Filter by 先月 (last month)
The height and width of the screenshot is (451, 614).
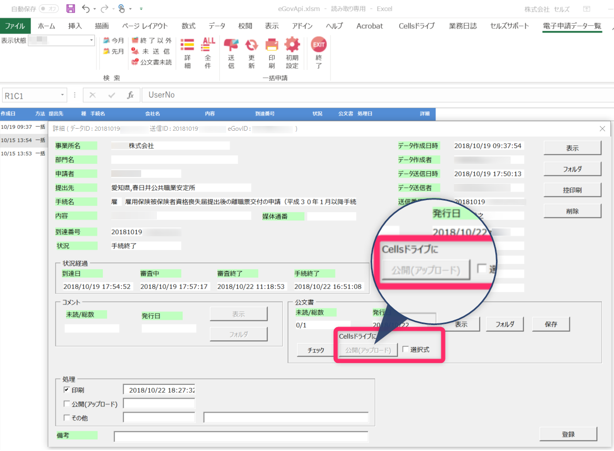click(x=113, y=51)
